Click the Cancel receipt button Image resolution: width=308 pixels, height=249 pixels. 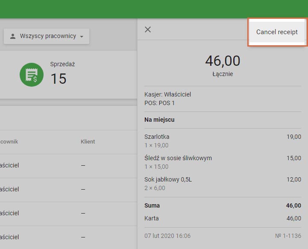tap(277, 32)
